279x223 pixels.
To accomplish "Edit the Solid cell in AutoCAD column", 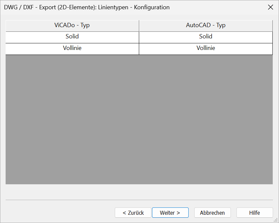I will [x=206, y=37].
